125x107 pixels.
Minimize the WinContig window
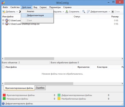(108, 2)
